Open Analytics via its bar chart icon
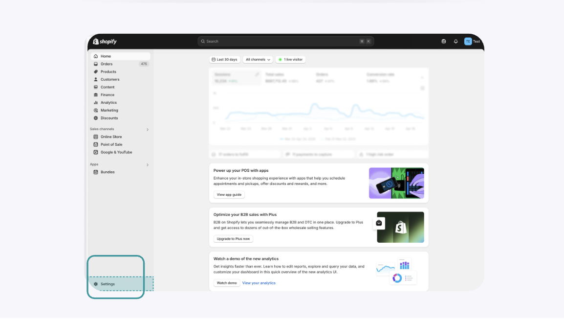 click(x=96, y=103)
